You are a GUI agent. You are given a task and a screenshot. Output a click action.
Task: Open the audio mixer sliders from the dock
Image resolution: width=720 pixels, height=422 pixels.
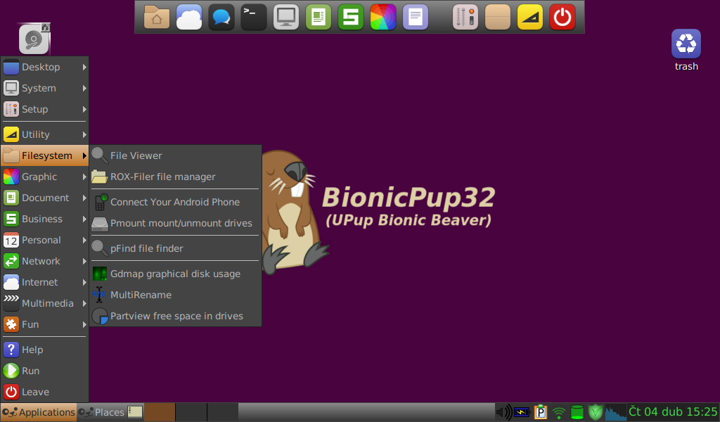[464, 16]
